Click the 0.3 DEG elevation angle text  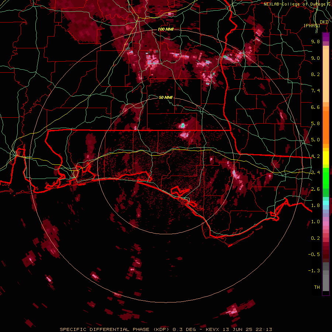click(x=184, y=329)
